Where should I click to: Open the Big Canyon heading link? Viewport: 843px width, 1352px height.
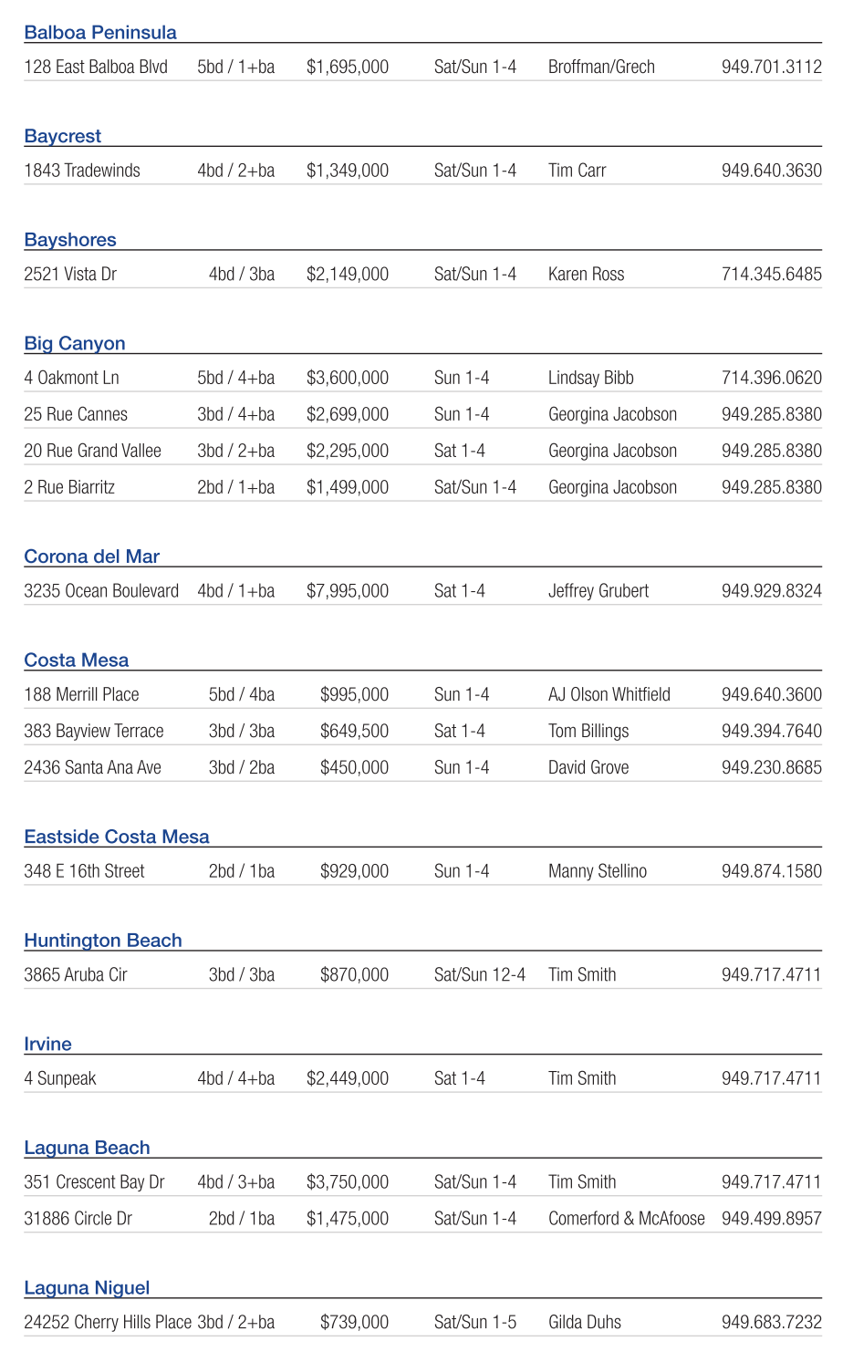(x=75, y=344)
